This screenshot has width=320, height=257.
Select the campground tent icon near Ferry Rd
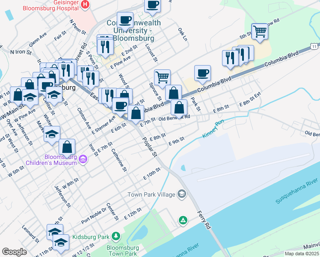tap(183, 221)
